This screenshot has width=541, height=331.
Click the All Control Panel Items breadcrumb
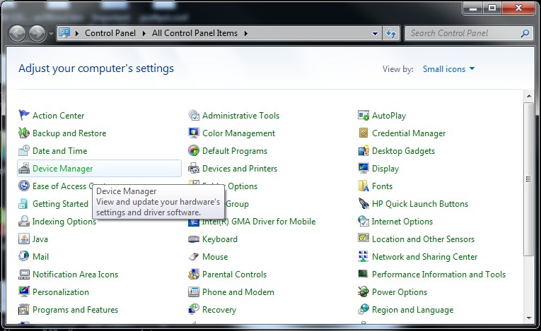pyautogui.click(x=194, y=33)
